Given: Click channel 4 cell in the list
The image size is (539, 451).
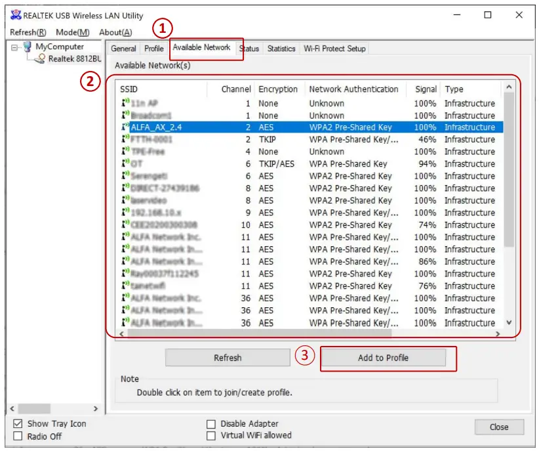Looking at the screenshot, I should tap(248, 152).
